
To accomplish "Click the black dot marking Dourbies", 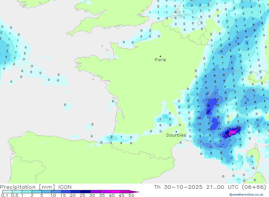I will [176, 132].
